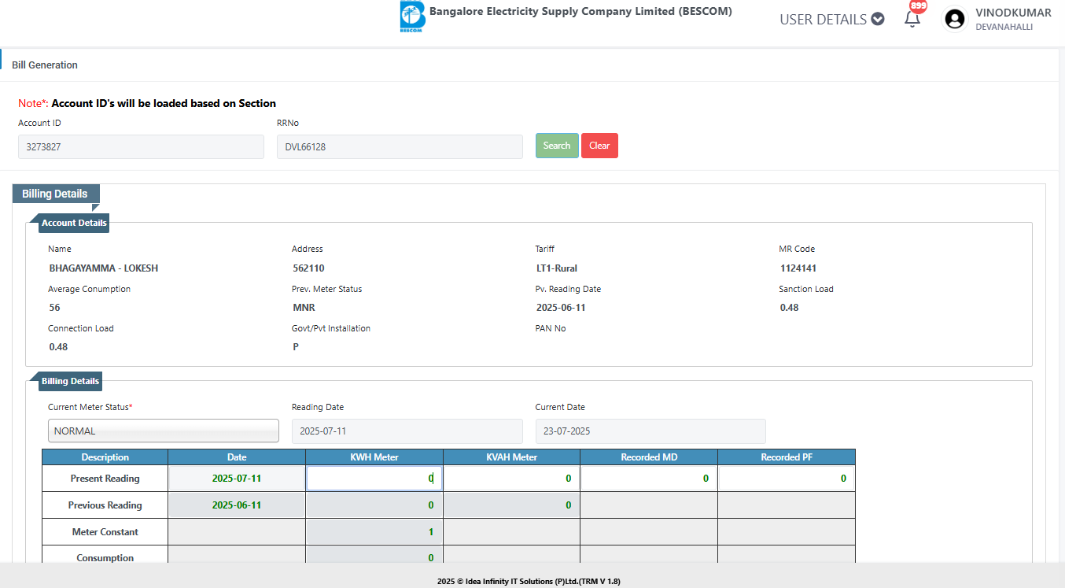Image resolution: width=1065 pixels, height=588 pixels.
Task: Open the notification bell
Action: [x=912, y=19]
